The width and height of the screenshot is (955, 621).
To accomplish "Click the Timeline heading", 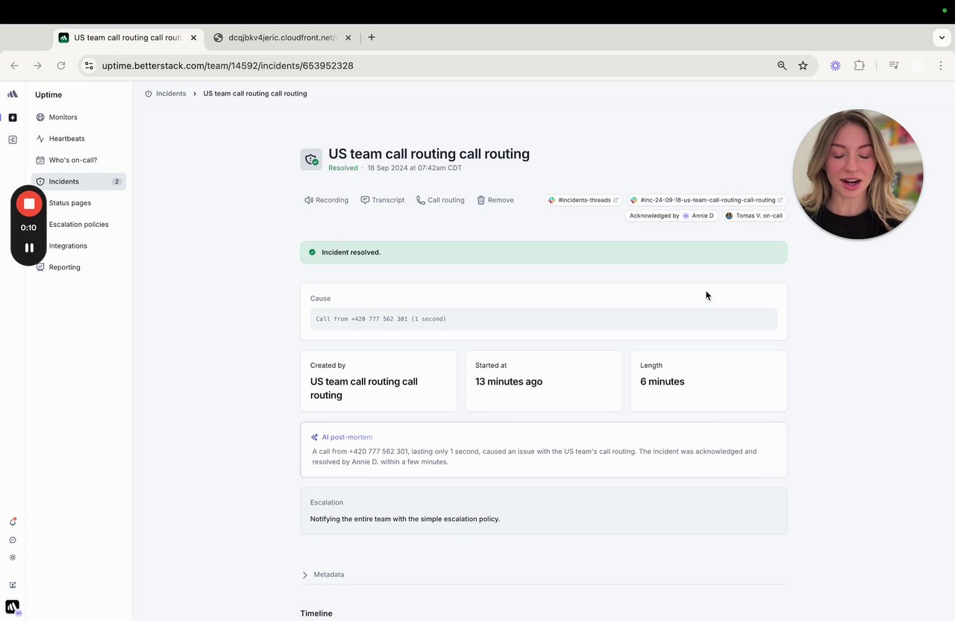I will click(x=316, y=614).
